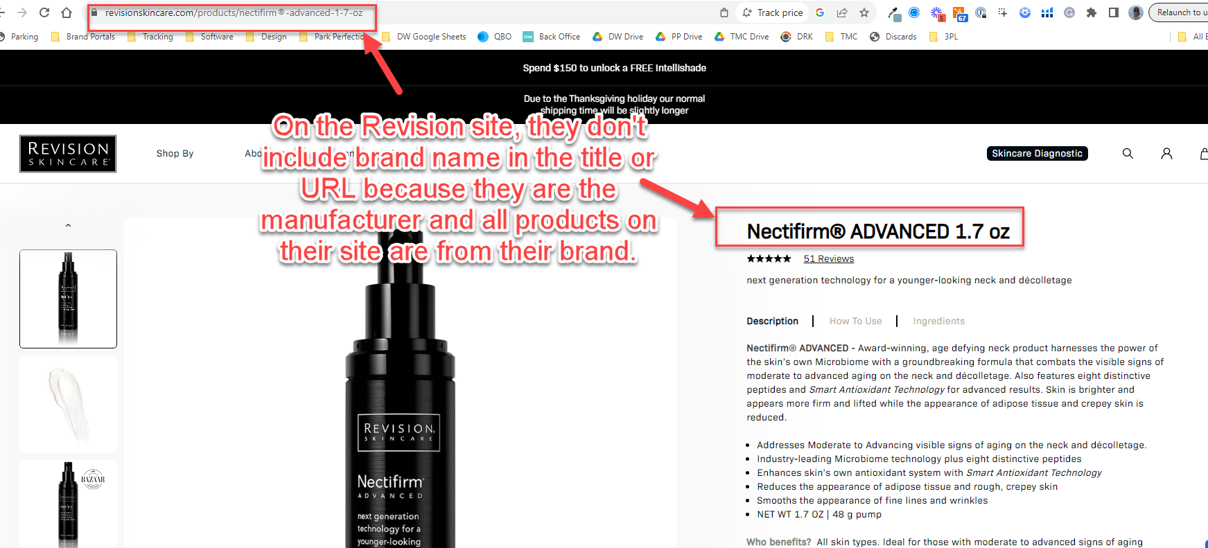This screenshot has height=548, width=1208.
Task: Open the Back Office bookmark
Action: [x=552, y=37]
